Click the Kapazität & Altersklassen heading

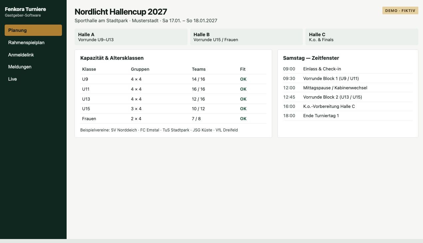coord(112,58)
